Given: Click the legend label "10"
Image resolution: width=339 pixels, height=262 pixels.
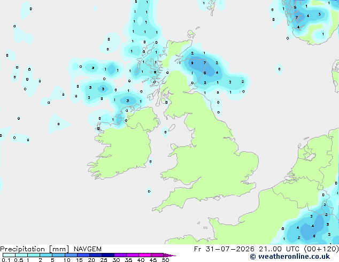Looking at the screenshot, I should click(67, 260).
